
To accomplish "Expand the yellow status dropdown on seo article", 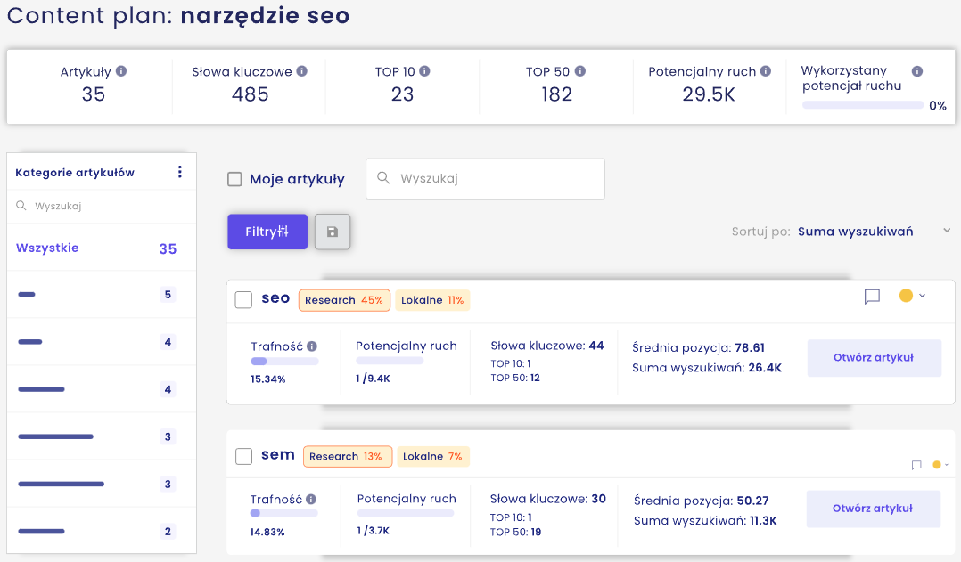I will 912,296.
